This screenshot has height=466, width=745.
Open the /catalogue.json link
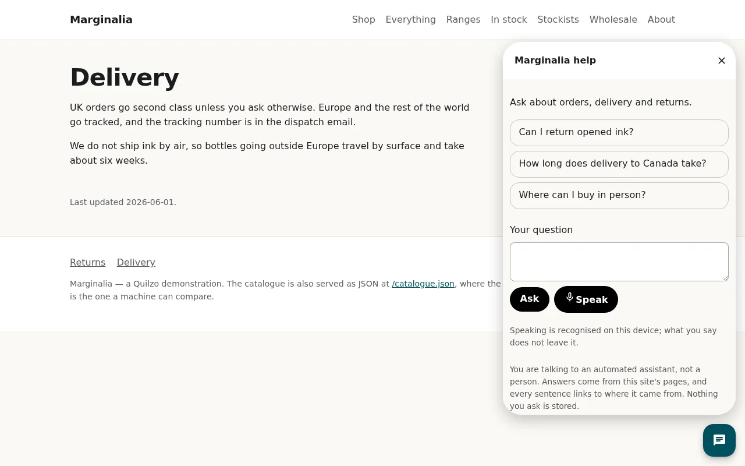pyautogui.click(x=423, y=284)
